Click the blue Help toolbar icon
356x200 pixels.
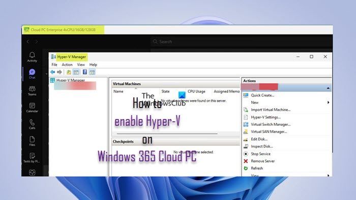[85, 72]
